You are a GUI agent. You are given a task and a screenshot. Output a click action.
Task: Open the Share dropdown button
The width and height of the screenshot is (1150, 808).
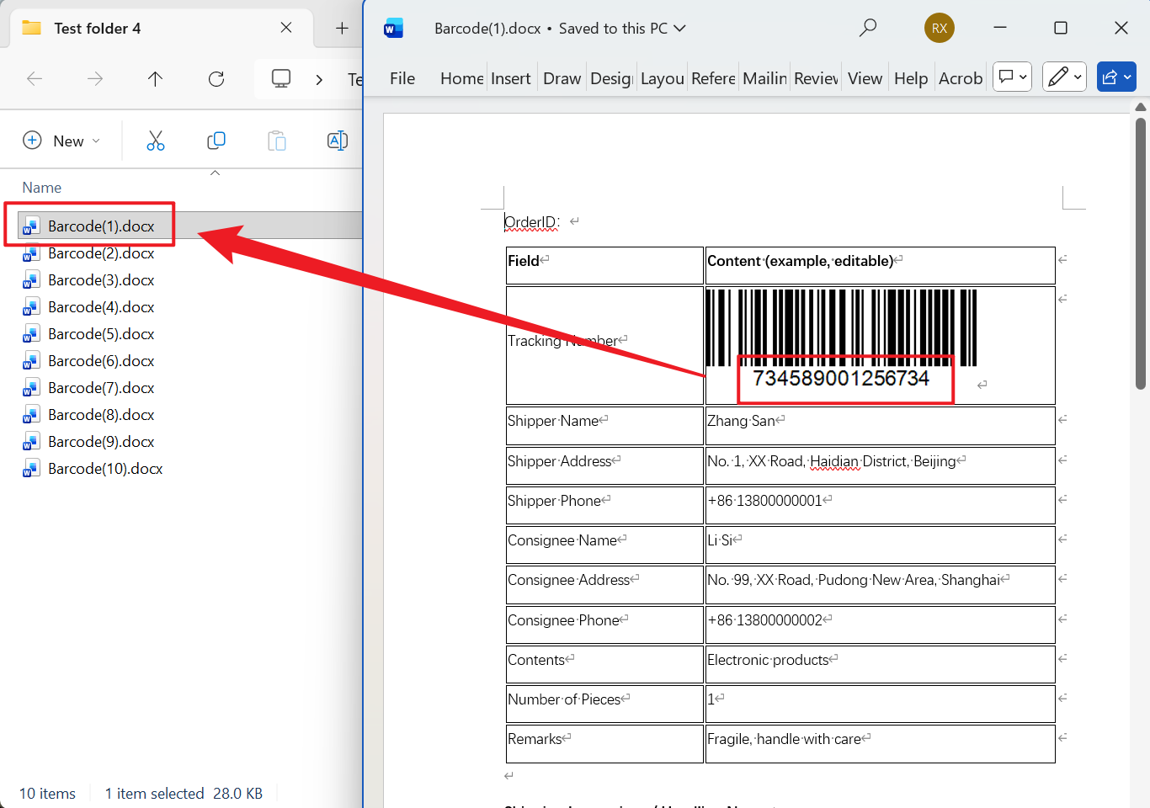coord(1116,77)
